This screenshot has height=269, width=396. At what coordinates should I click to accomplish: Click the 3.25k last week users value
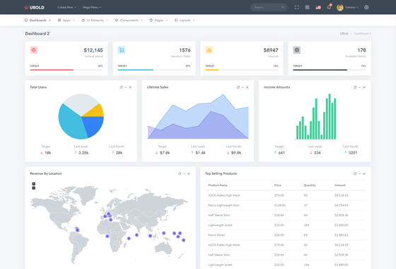coord(83,153)
